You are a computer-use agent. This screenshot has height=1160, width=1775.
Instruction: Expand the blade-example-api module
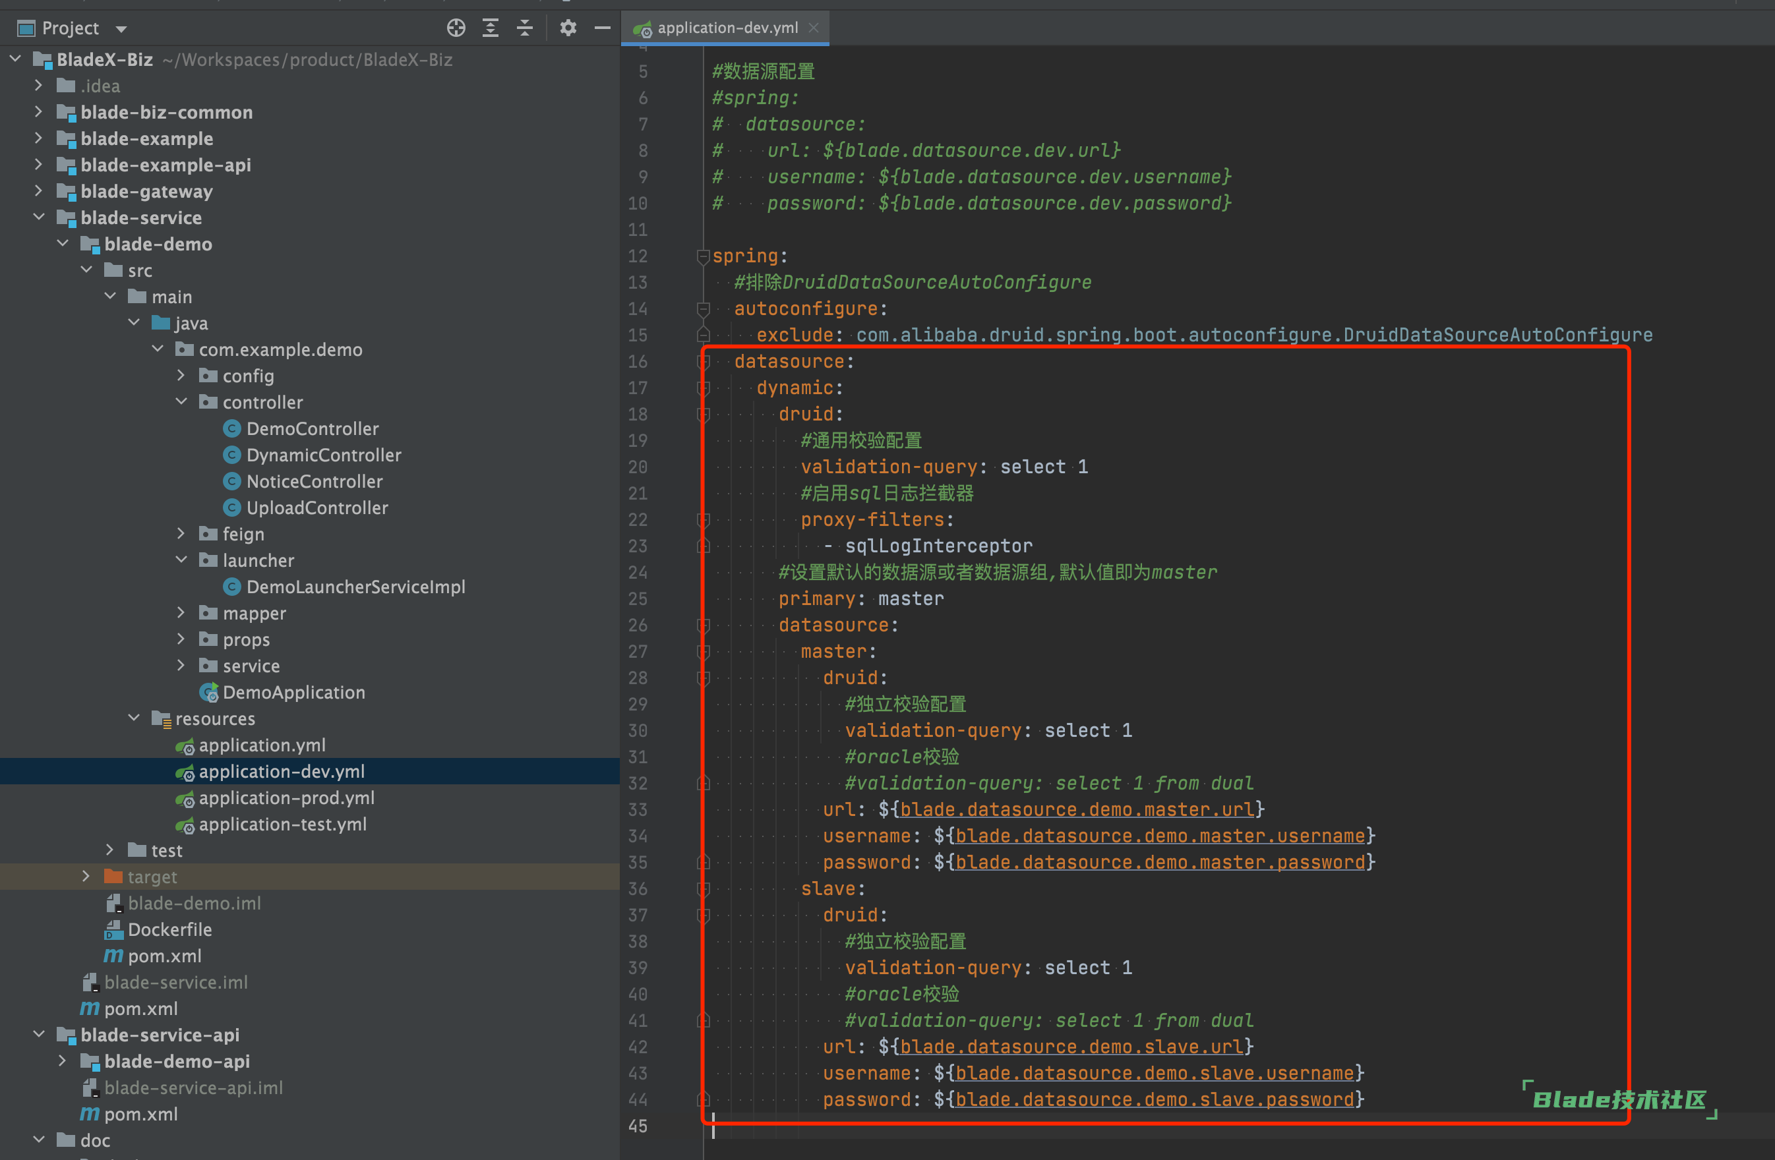point(39,164)
